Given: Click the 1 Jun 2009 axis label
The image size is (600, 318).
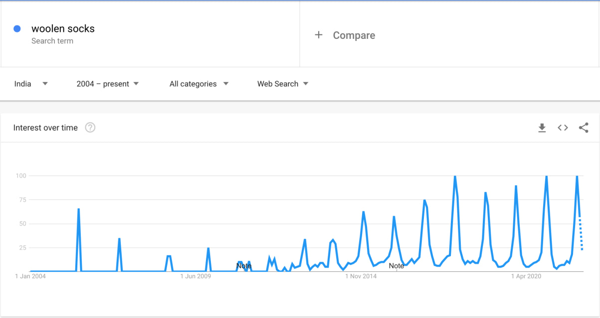Looking at the screenshot, I should click(196, 276).
